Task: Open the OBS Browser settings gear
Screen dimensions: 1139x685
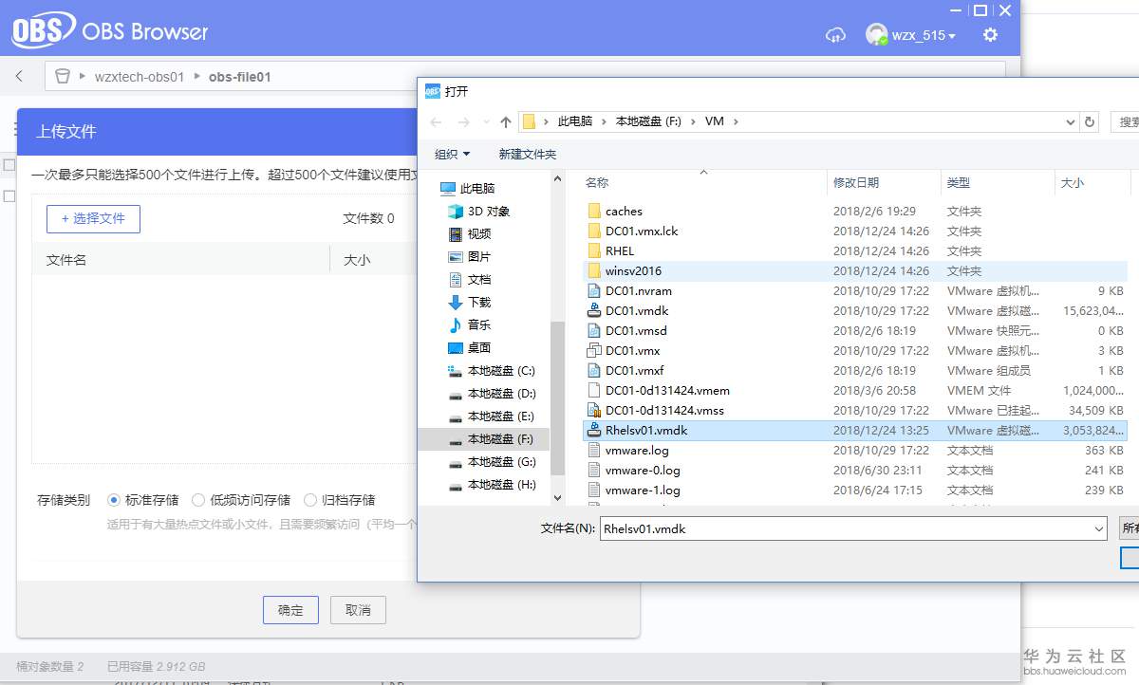Action: [x=989, y=34]
